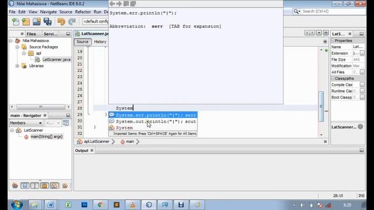
Task: Toggle Show Static Members filter in Navigator
Action: (x=34, y=185)
